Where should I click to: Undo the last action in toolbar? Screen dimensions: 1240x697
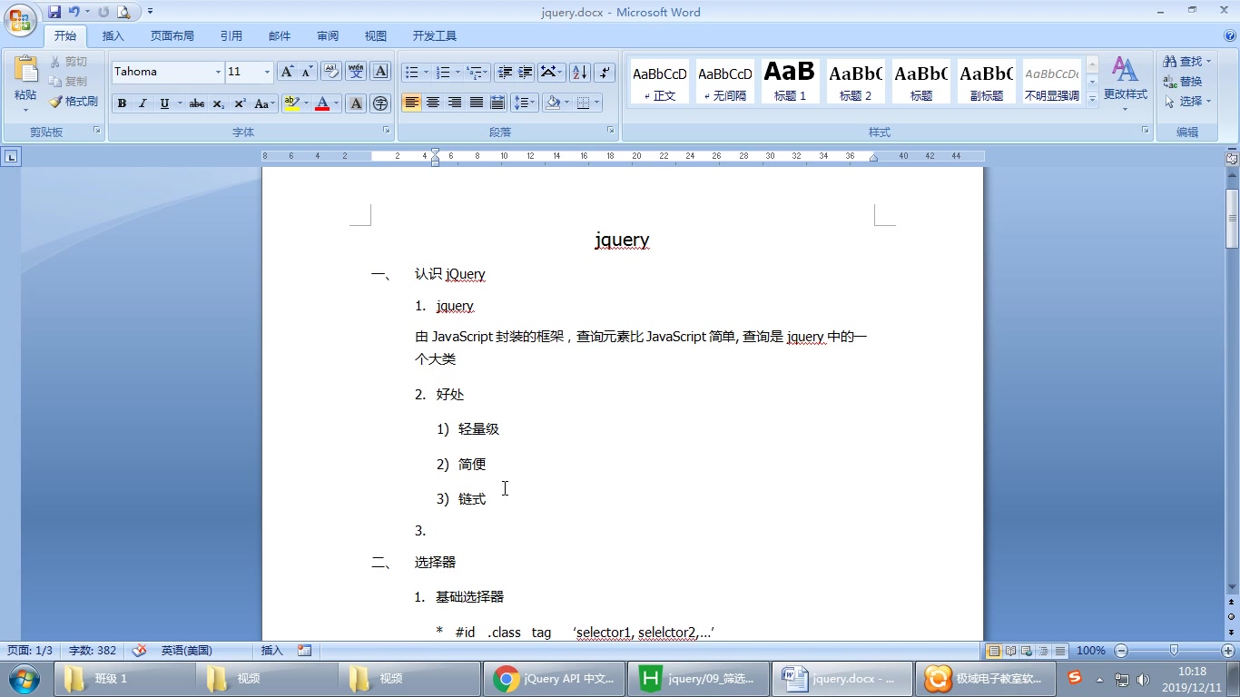(74, 12)
